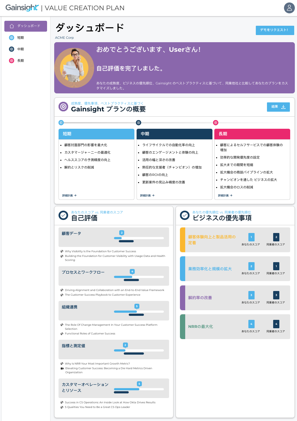Click the video icon beside "Elevating Customer Success"
This screenshot has width=297, height=421.
tap(62, 368)
